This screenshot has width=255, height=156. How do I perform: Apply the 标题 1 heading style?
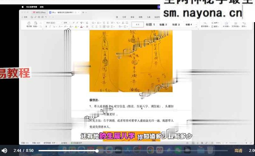[x=150, y=25]
